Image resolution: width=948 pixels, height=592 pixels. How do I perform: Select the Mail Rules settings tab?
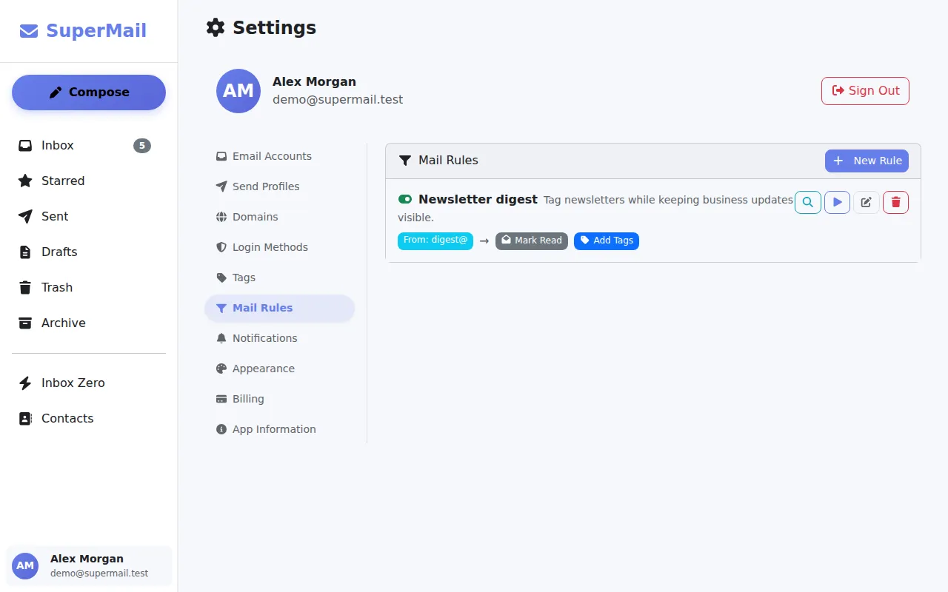tap(280, 308)
